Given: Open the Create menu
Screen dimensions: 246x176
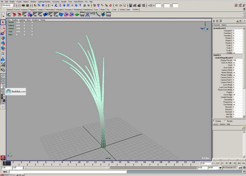Looking at the screenshot, I should pos(19,2).
